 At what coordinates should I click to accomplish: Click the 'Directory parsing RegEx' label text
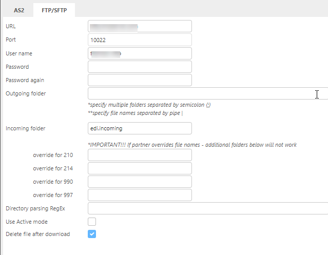(35, 208)
